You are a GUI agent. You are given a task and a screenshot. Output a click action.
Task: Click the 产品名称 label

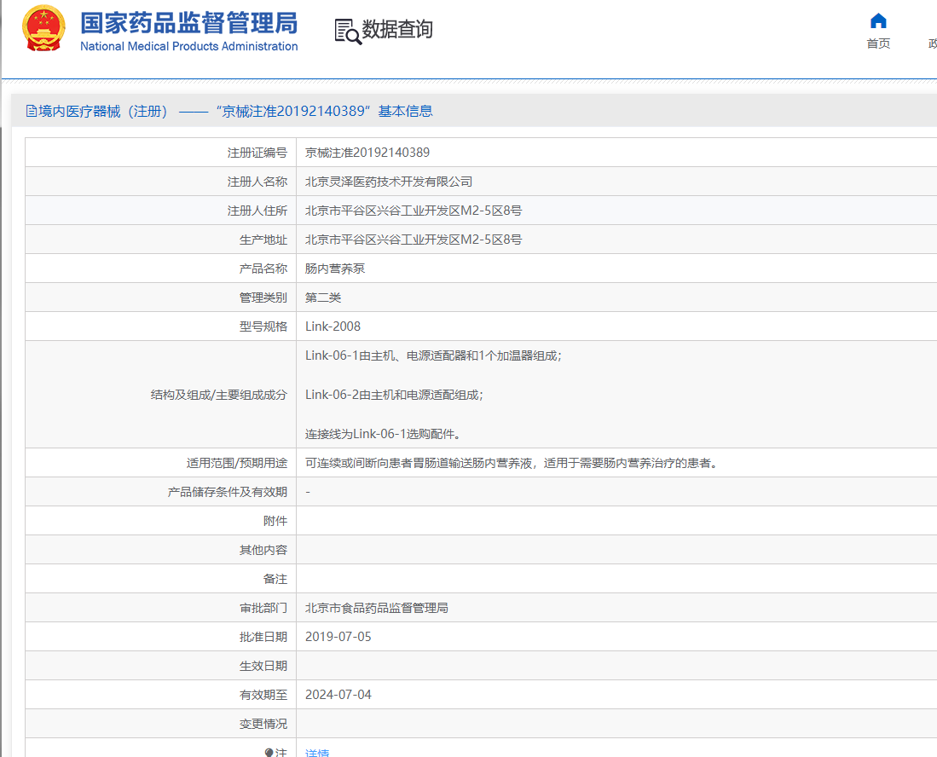263,269
